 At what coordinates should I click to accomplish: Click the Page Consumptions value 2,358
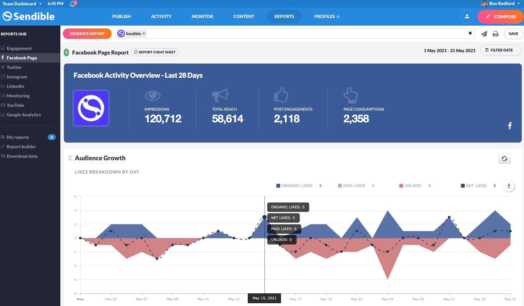[x=356, y=119]
